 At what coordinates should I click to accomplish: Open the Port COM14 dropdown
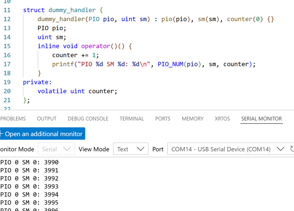point(227,149)
